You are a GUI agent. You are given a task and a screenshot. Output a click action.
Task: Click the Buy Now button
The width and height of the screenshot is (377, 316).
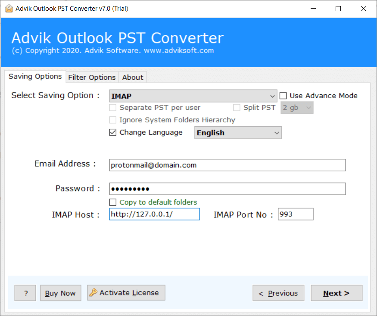point(61,293)
